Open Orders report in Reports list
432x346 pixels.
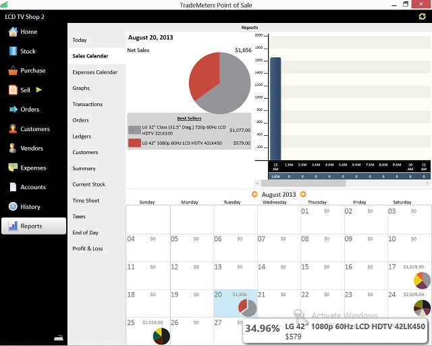[97, 120]
